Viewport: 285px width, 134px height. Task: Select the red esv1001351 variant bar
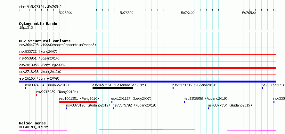pyautogui.click(x=78, y=102)
